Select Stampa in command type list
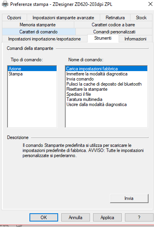The width and height of the screenshot is (154, 227). pyautogui.click(x=32, y=74)
